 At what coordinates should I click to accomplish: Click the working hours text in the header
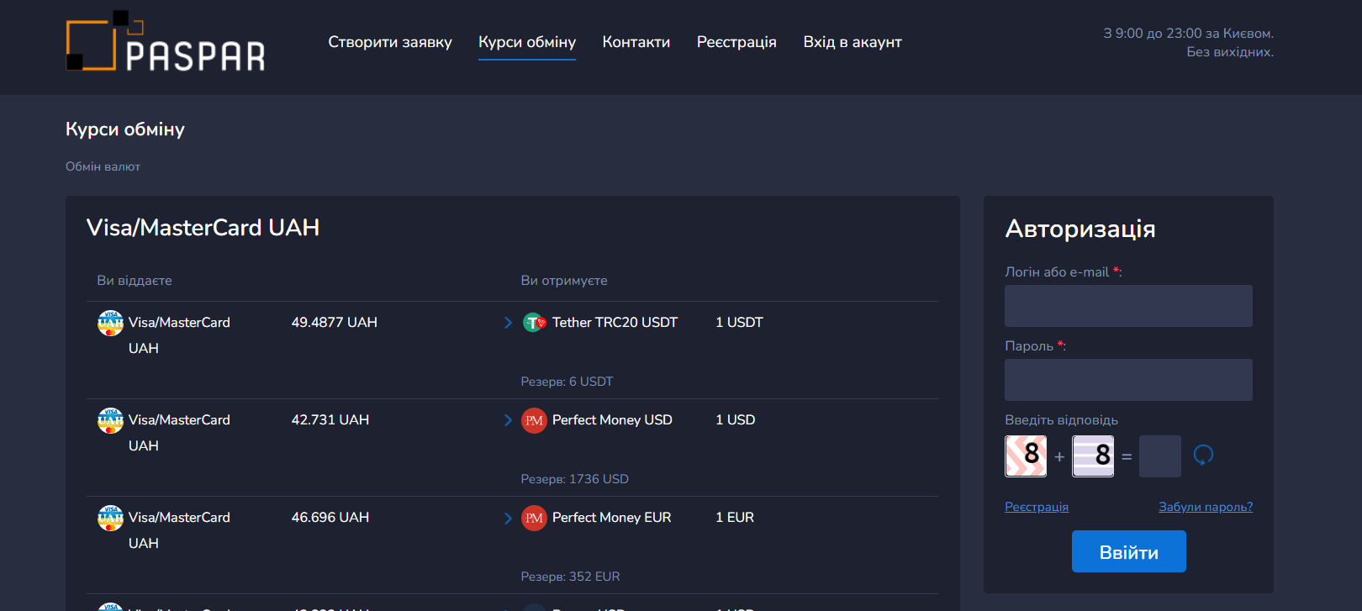pos(1188,43)
